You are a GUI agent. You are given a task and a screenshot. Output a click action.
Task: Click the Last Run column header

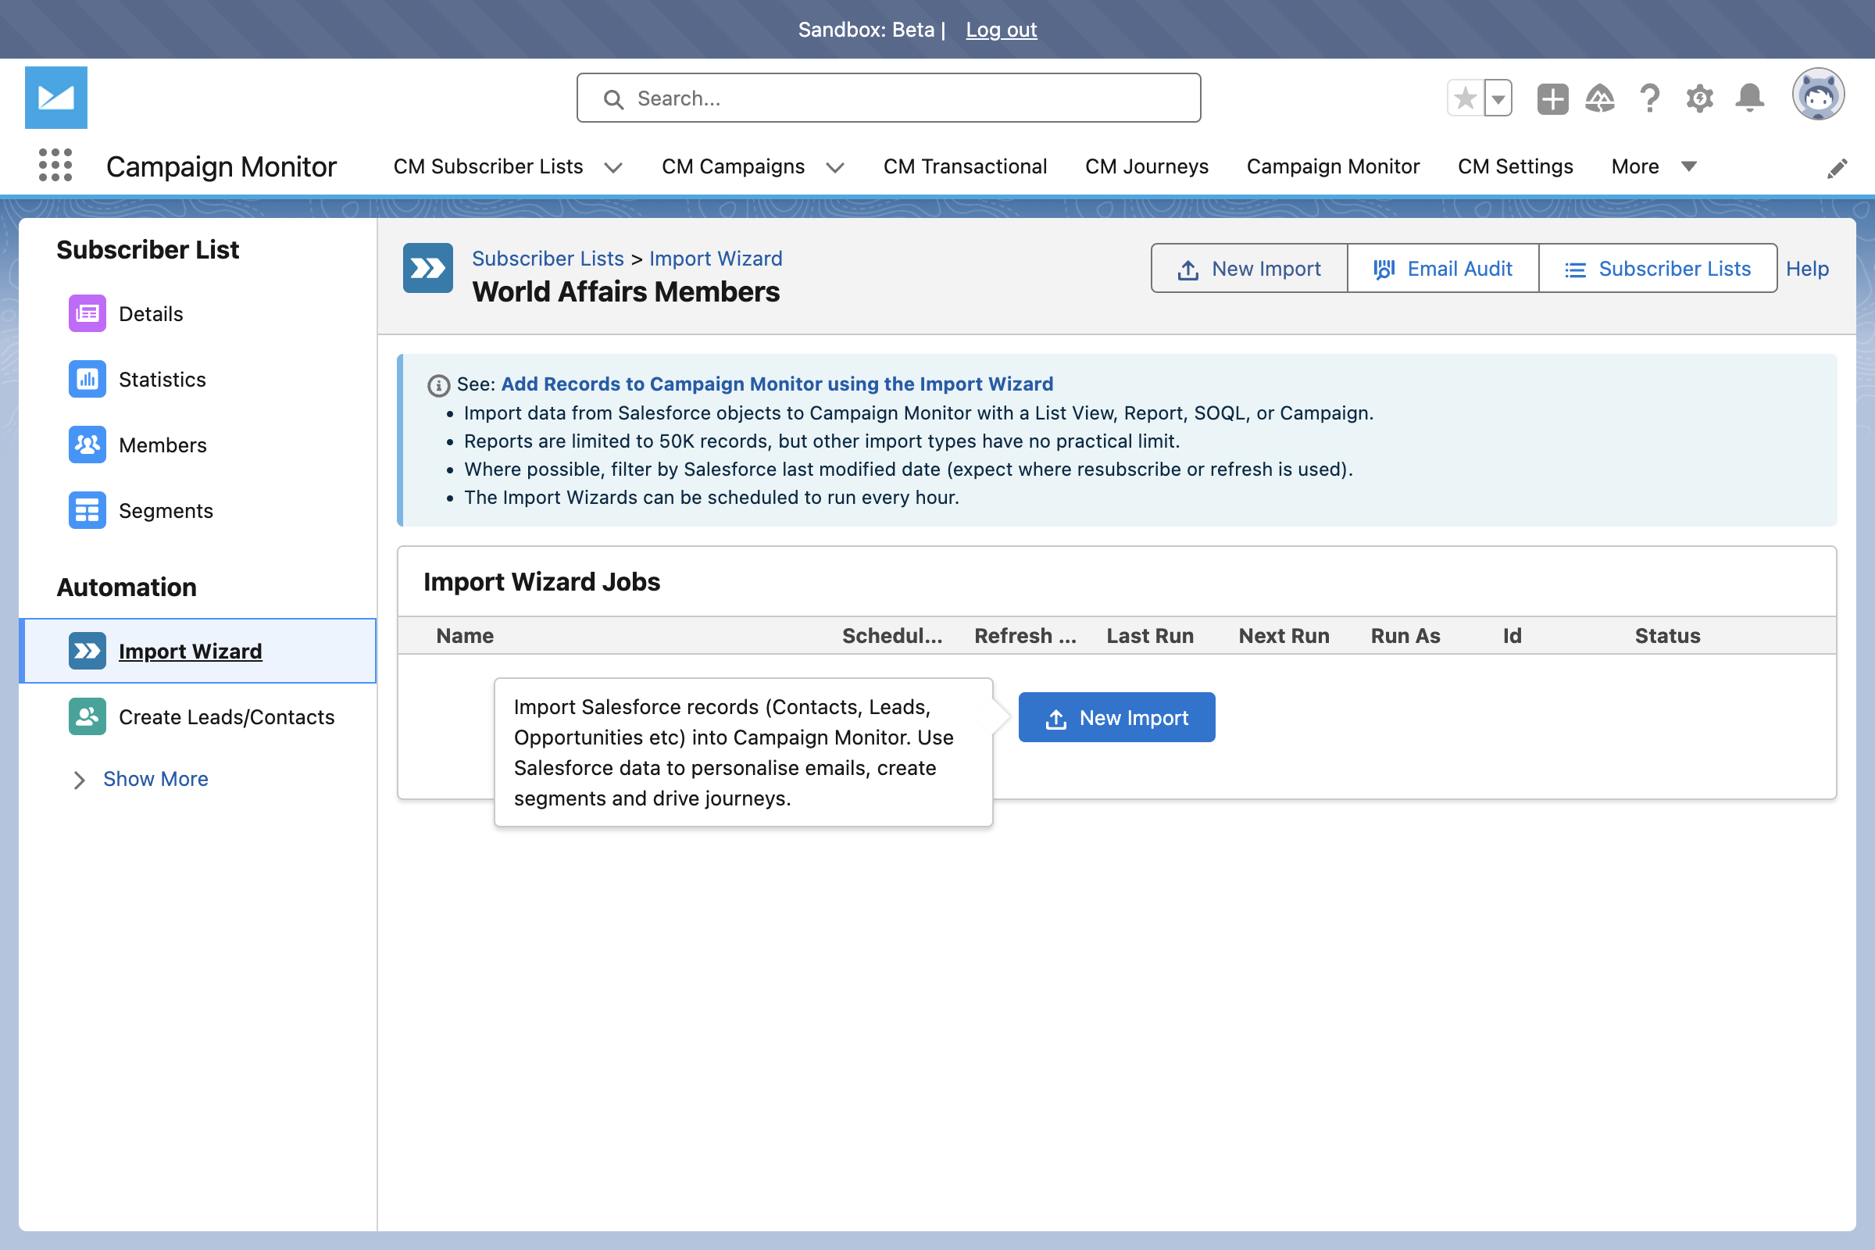click(1149, 635)
